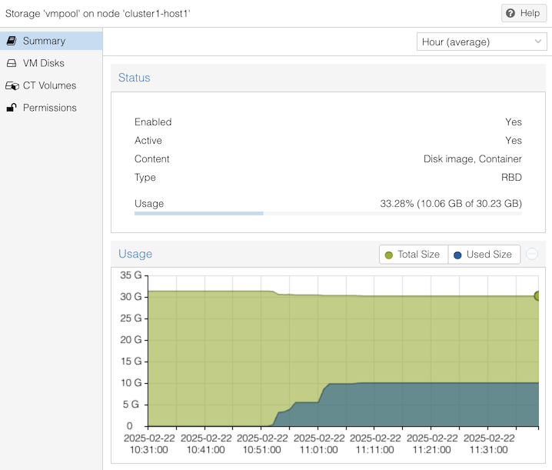Click the round undo zoom icon beside legend

532,255
